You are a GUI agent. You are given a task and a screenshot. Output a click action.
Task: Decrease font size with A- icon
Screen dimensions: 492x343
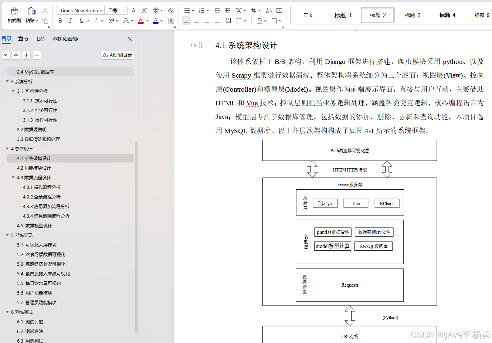(x=145, y=10)
